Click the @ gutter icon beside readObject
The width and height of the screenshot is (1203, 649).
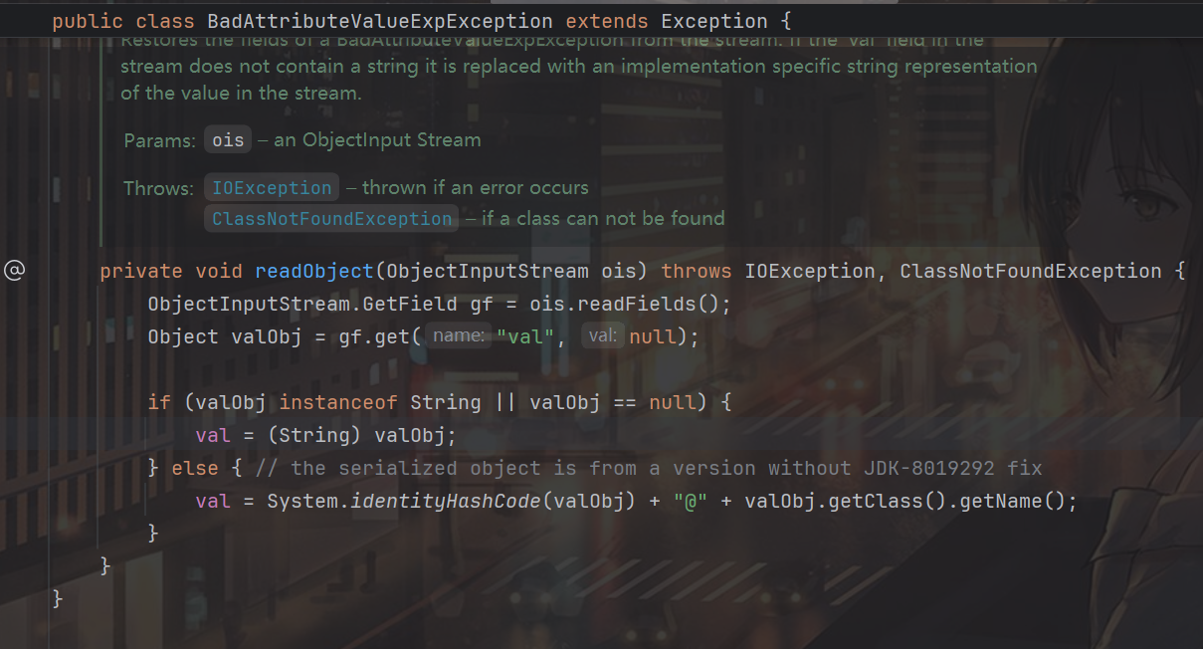click(x=14, y=271)
